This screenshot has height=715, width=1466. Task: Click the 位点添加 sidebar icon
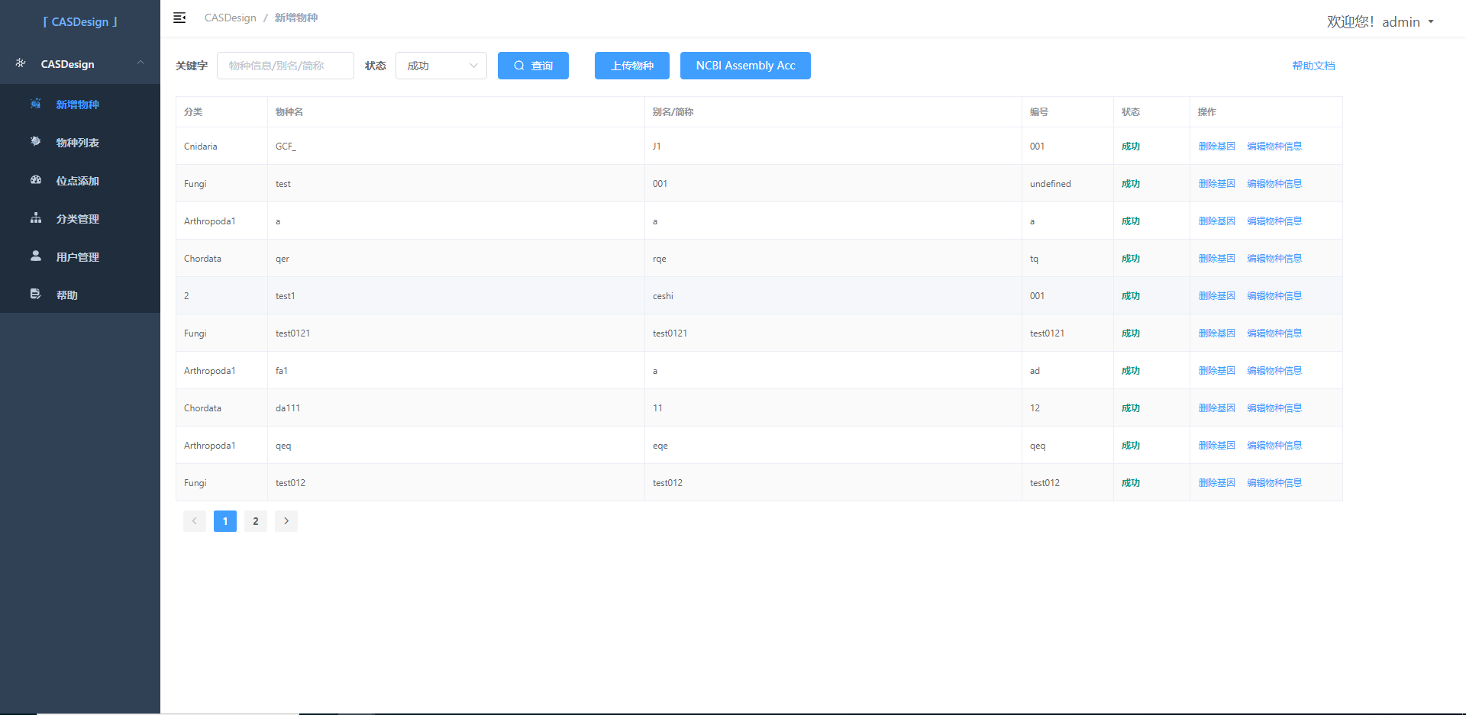pos(36,180)
